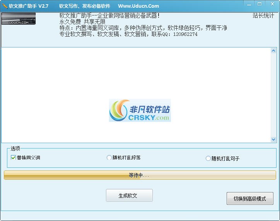Click the Www.Uducn.Com title text
This screenshot has height=221, width=280.
point(138,6)
